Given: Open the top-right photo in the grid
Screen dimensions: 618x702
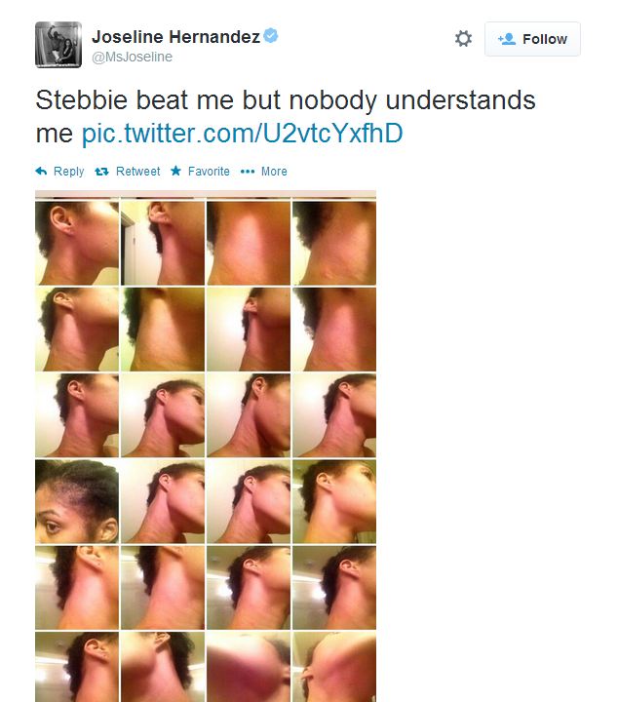Looking at the screenshot, I should pyautogui.click(x=334, y=243).
